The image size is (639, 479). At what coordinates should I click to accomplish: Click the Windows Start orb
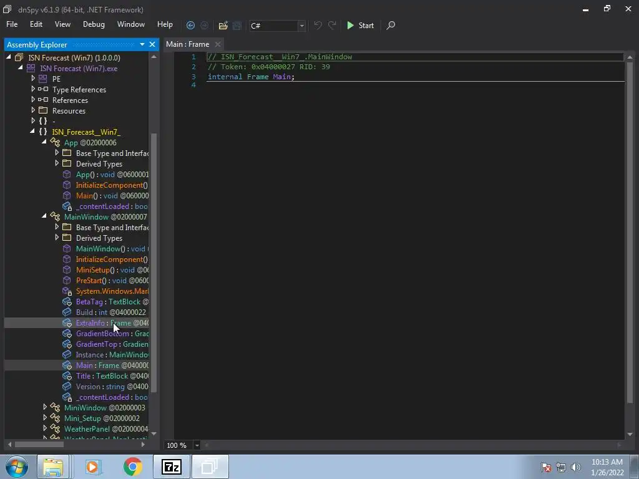[17, 467]
